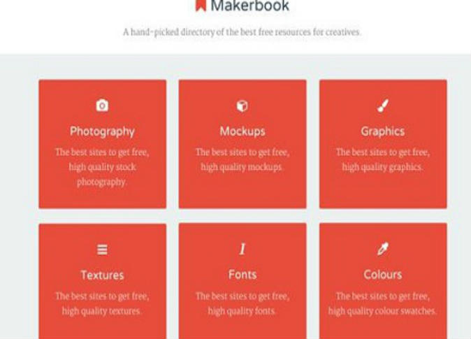Image resolution: width=471 pixels, height=339 pixels.
Task: Open the Graphics heading link
Action: pos(383,131)
